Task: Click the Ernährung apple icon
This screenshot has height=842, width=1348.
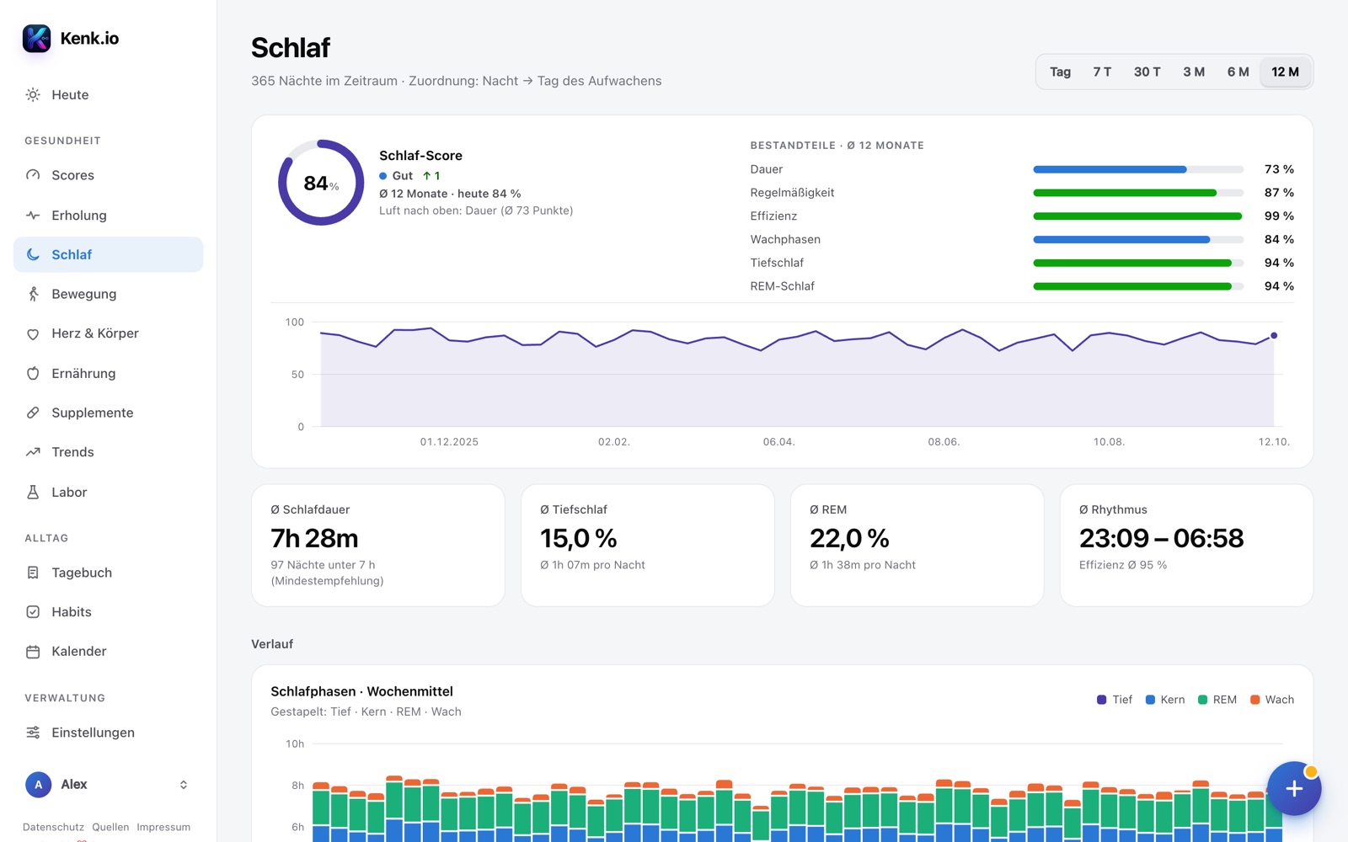Action: 33,373
